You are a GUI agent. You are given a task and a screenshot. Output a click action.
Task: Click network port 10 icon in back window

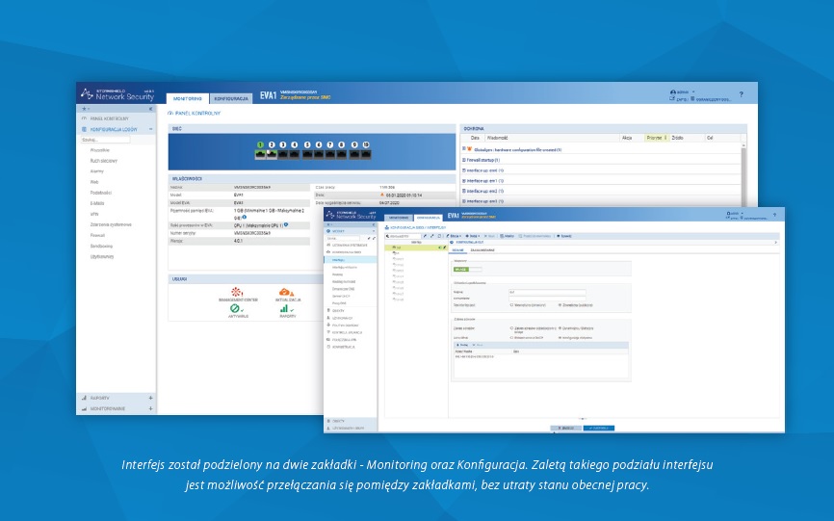tap(366, 155)
